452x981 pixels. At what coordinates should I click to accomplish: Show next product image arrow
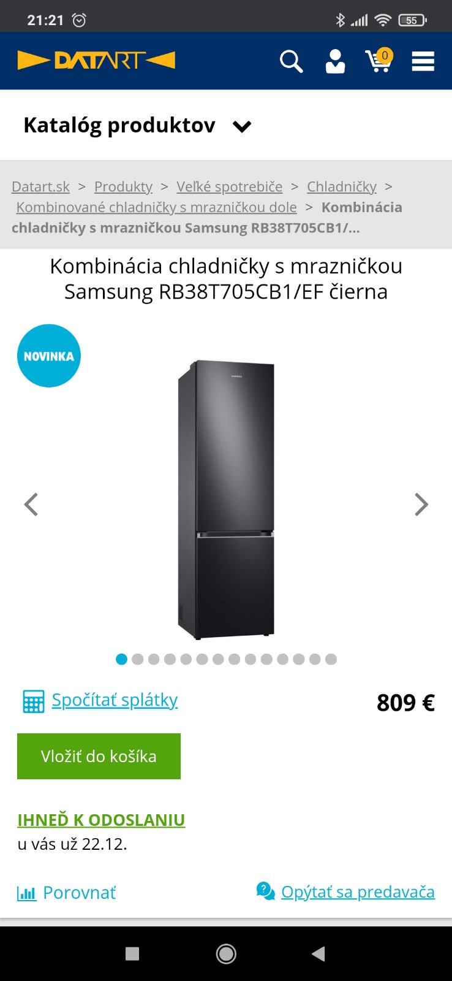click(x=421, y=505)
